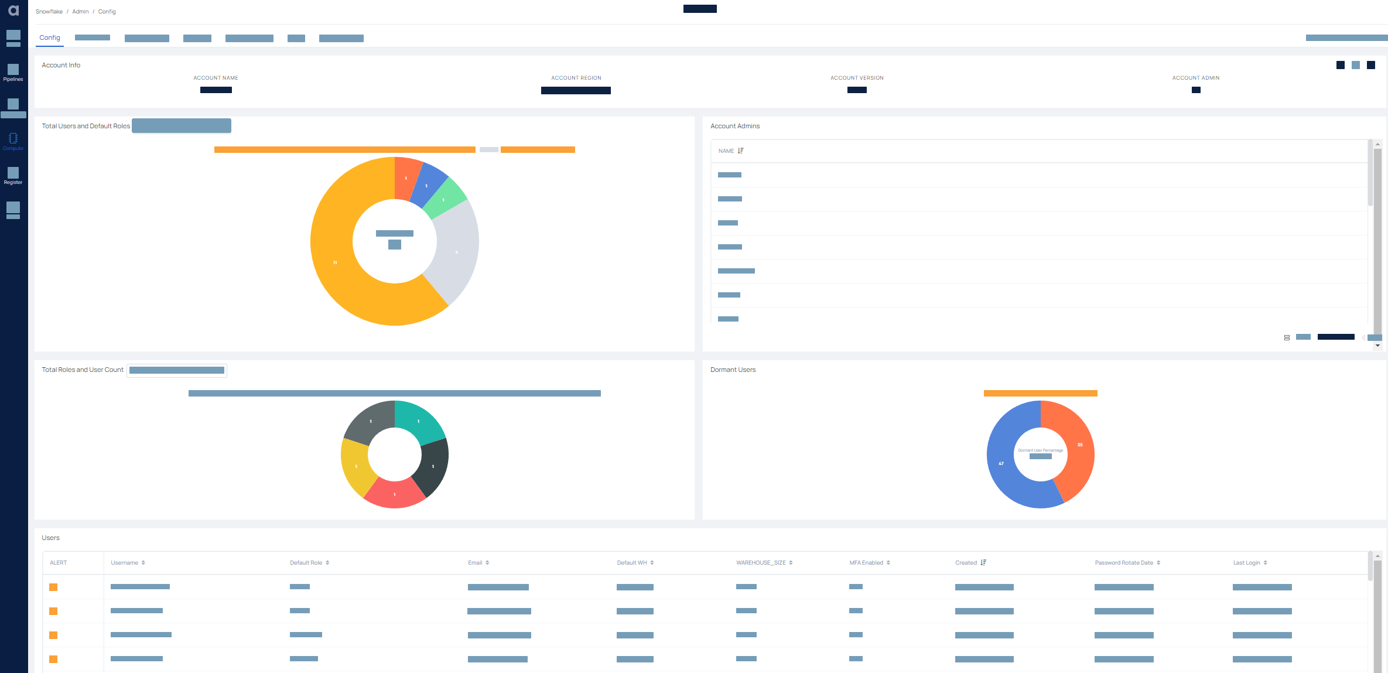This screenshot has width=1388, height=673.
Task: Toggle the legend above the Dormant Users chart
Action: (1041, 394)
